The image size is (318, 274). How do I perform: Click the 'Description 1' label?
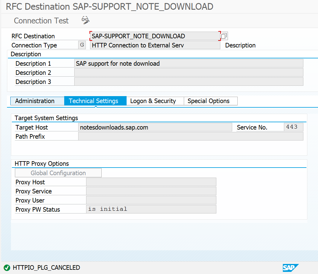tap(33, 64)
